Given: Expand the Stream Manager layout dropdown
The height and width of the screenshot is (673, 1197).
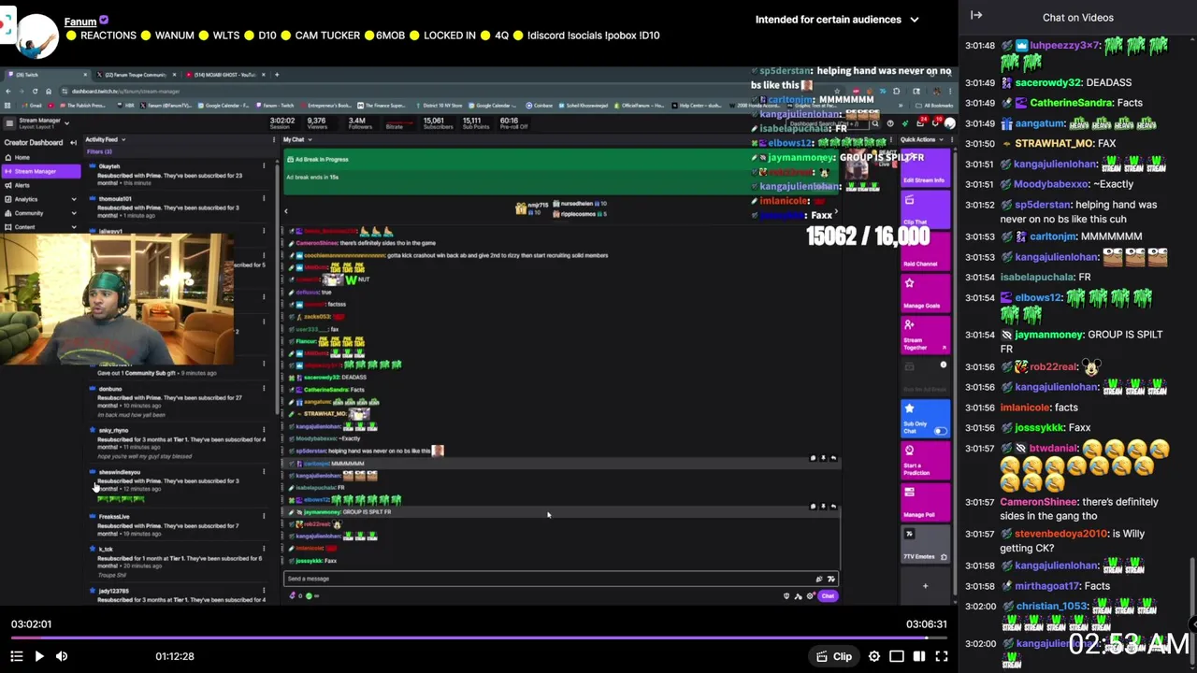Looking at the screenshot, I should click(68, 122).
